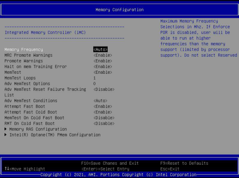239x178 pixels.
Task: Toggle Halt on mem Training Error value
Action: coord(103,67)
